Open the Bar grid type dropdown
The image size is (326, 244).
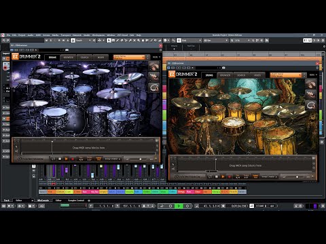216,41
